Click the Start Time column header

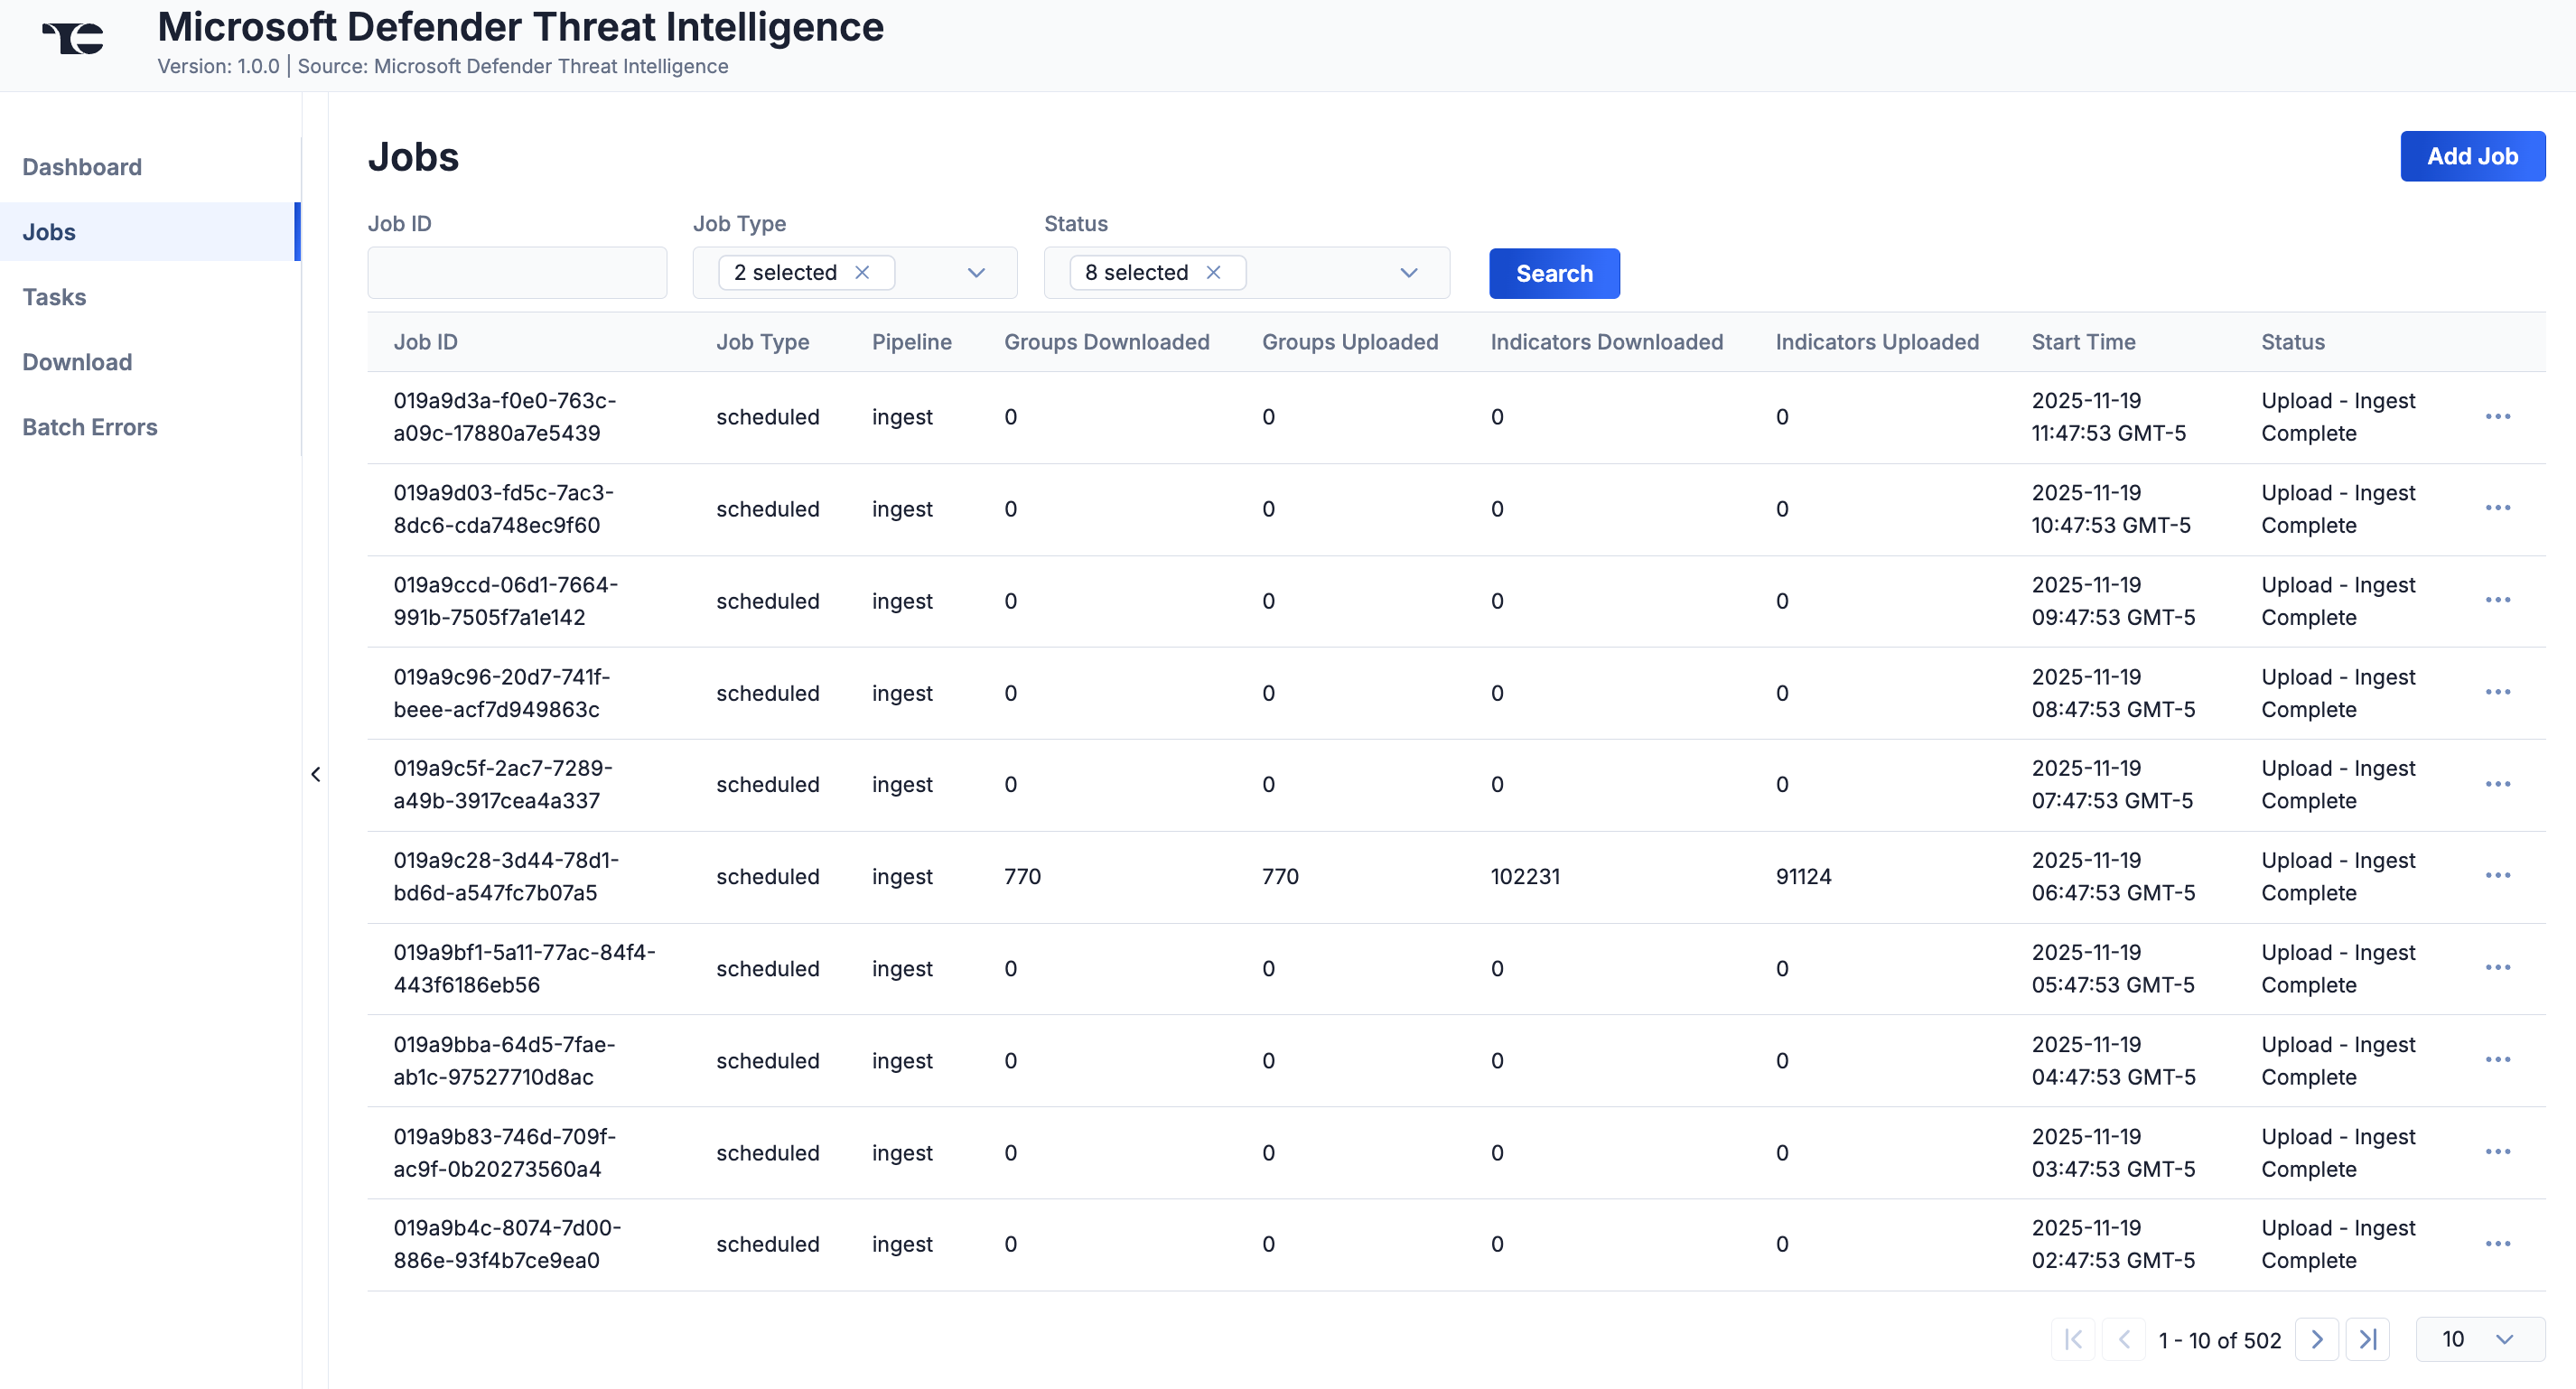[x=2083, y=341]
